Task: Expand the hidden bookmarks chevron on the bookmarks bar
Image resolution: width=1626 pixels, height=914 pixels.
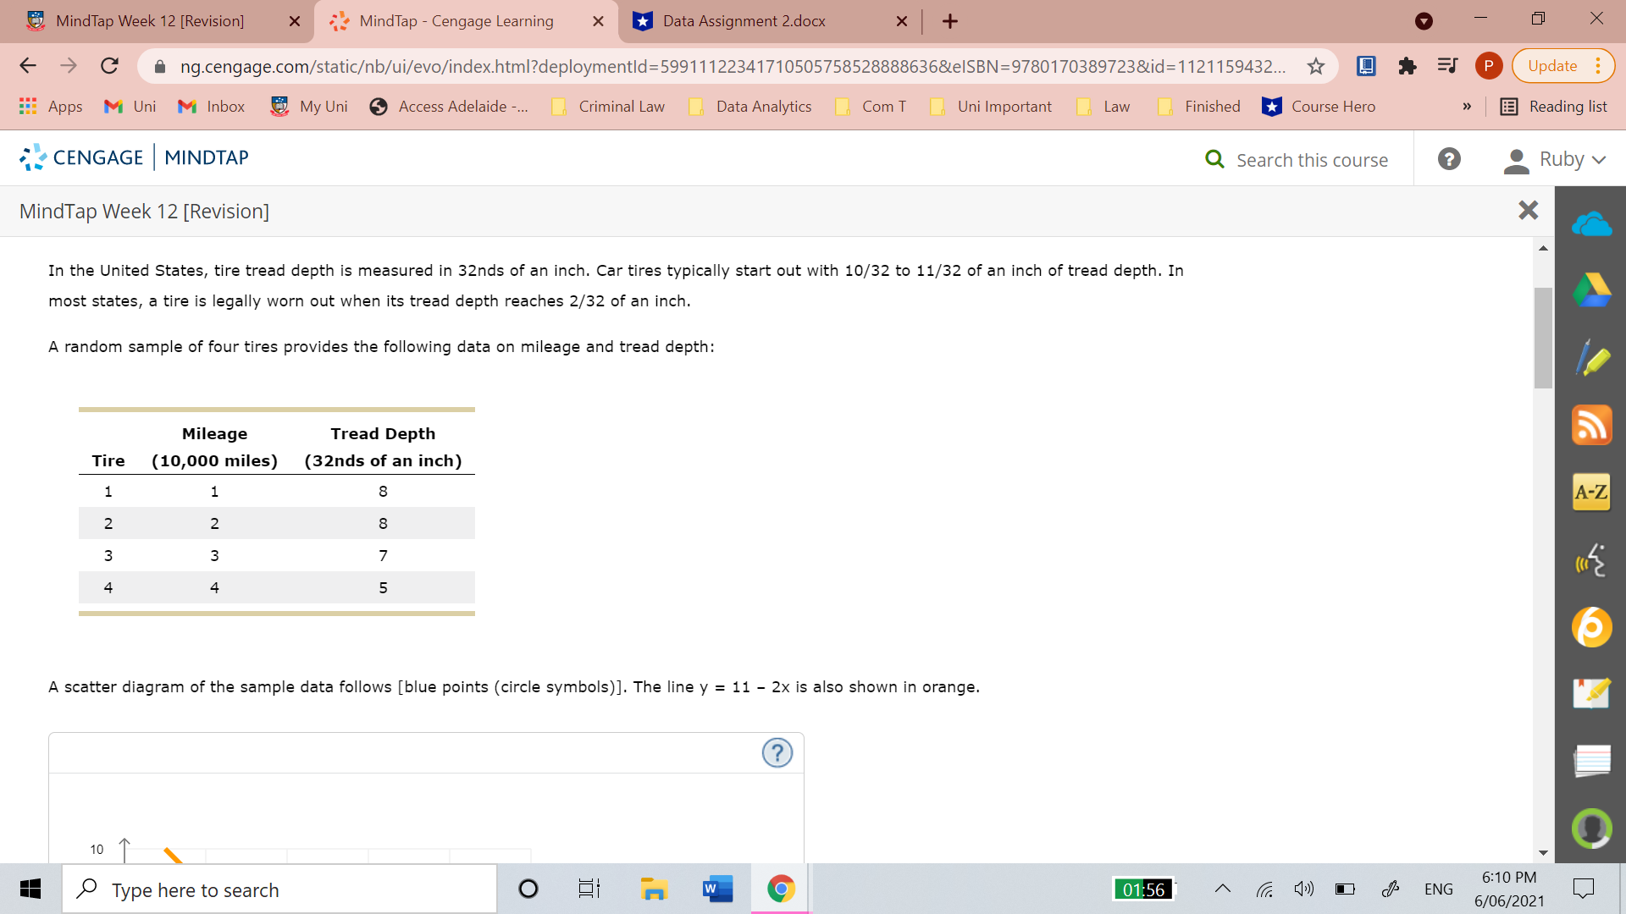Action: [1466, 107]
